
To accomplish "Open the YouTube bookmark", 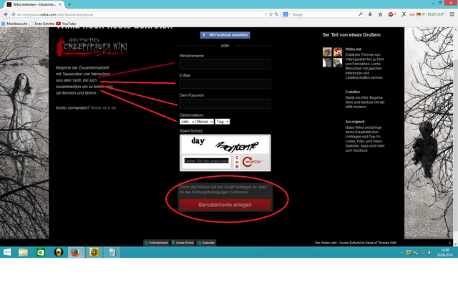I will click(x=66, y=24).
